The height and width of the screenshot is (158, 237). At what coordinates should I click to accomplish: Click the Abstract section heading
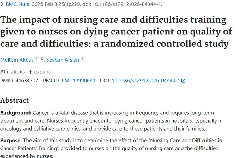15,100
